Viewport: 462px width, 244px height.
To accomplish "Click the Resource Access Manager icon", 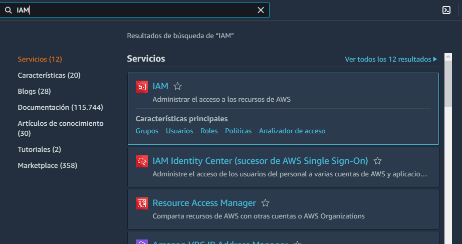I will 142,203.
